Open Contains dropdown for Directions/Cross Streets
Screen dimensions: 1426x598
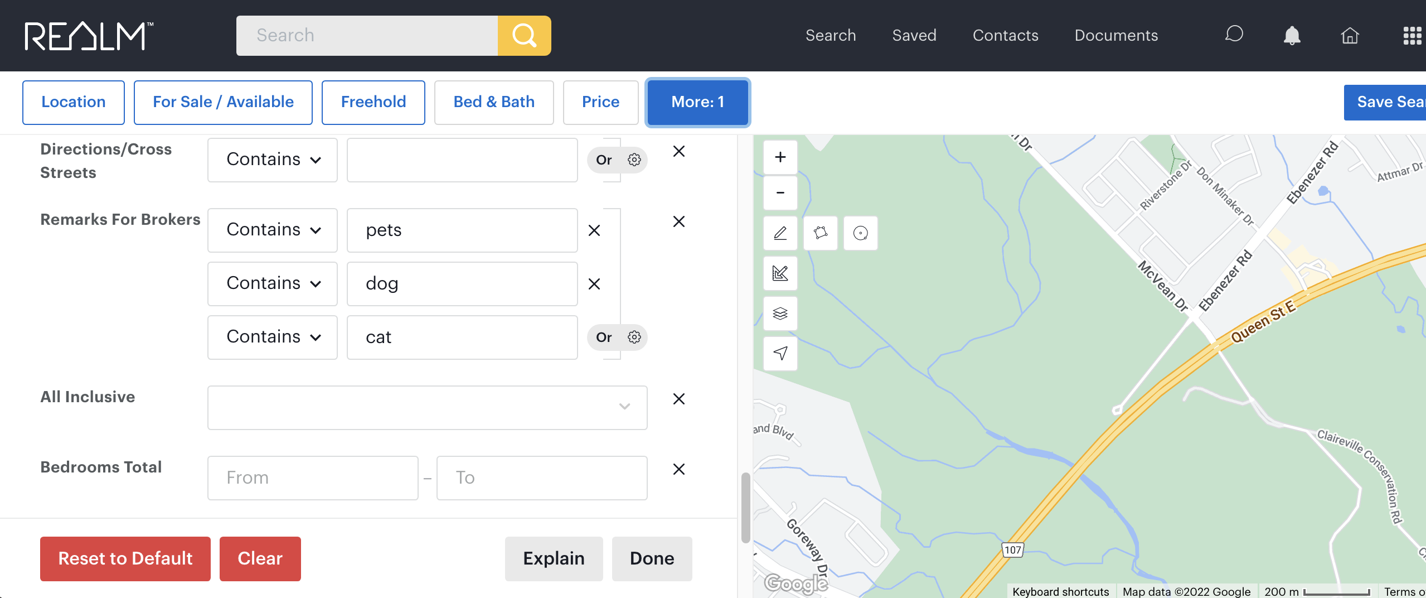click(273, 160)
